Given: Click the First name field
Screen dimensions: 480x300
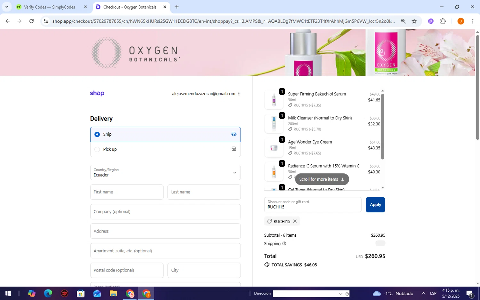Looking at the screenshot, I should [127, 192].
